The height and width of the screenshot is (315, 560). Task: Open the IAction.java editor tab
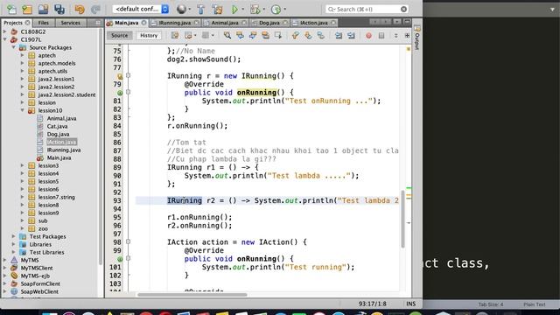click(x=313, y=23)
